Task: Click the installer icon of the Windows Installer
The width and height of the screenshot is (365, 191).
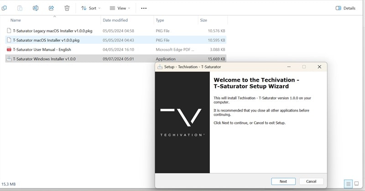Action: coord(9,59)
